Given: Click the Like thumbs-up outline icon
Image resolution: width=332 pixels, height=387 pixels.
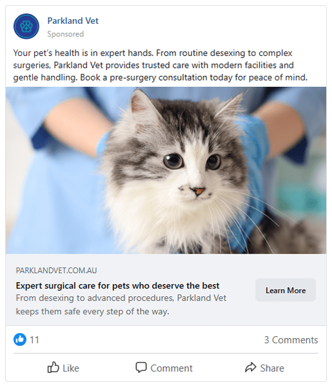Looking at the screenshot, I should tap(53, 367).
